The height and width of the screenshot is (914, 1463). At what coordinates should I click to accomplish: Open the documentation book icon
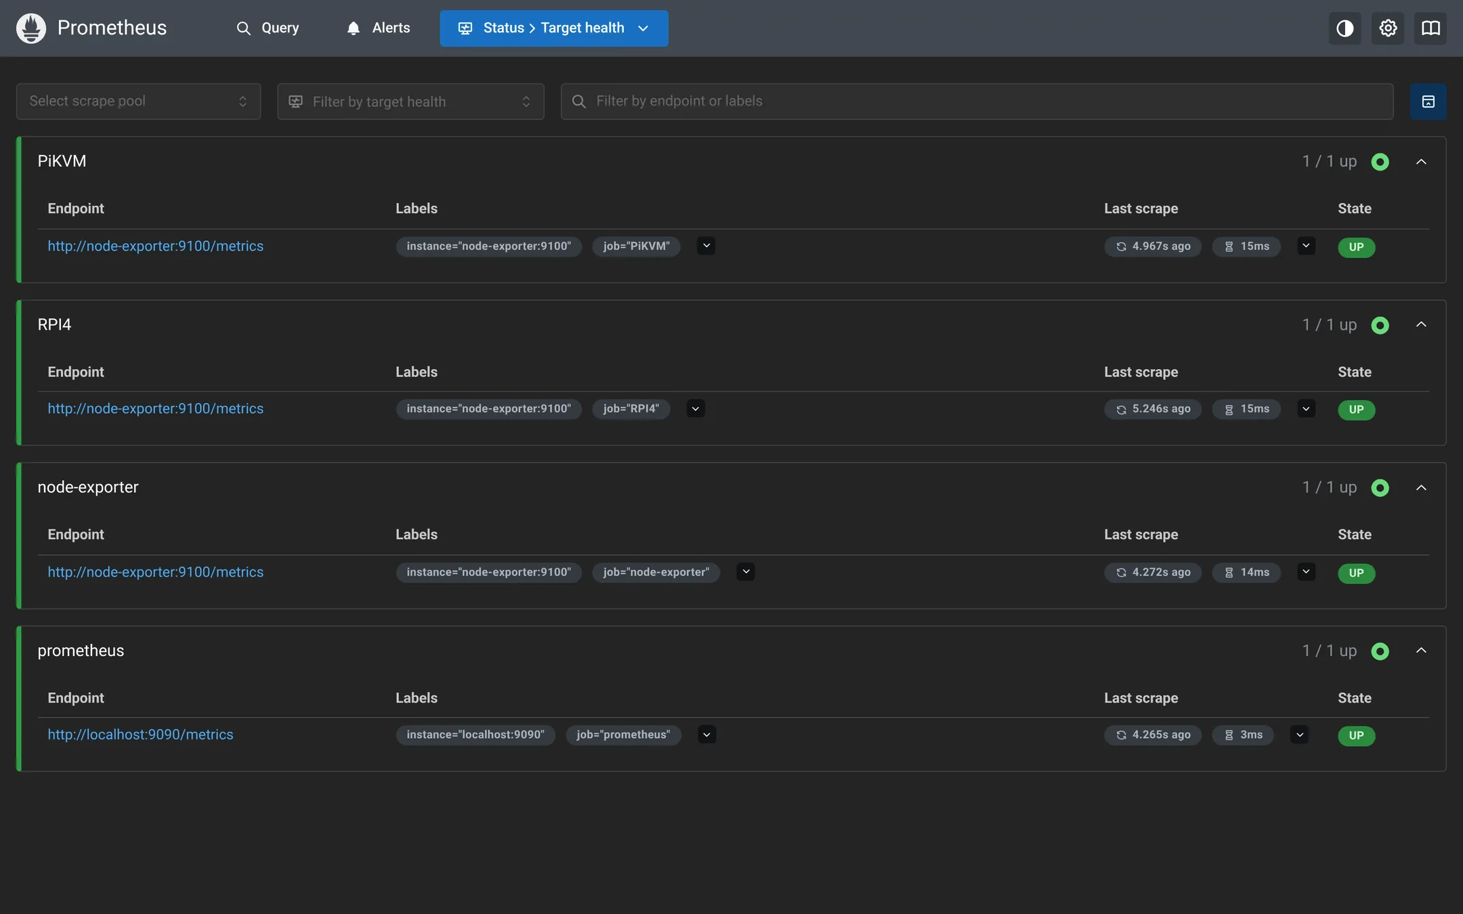point(1430,28)
